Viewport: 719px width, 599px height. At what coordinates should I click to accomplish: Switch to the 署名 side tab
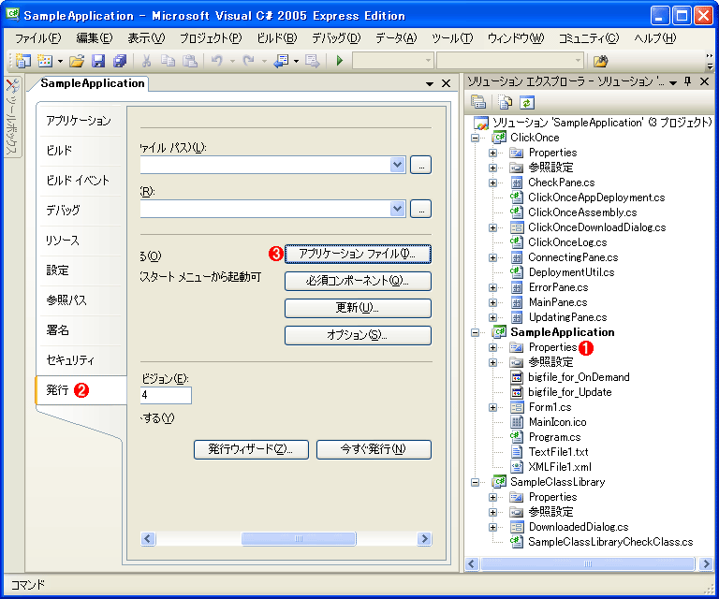tap(58, 330)
